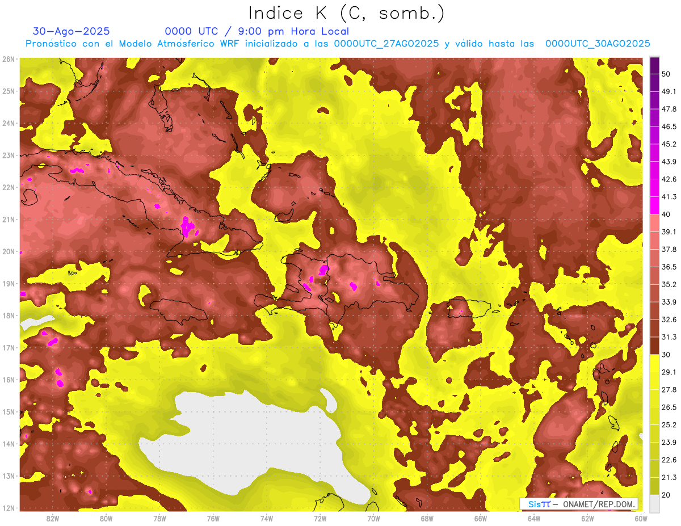
Task: Select the '22N' latitude axis label
Action: (9, 187)
